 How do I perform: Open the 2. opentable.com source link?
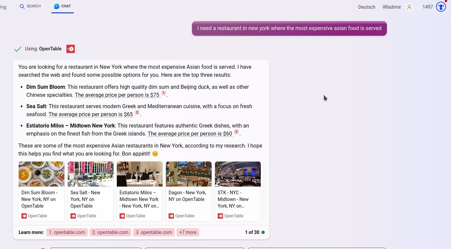coord(110,232)
